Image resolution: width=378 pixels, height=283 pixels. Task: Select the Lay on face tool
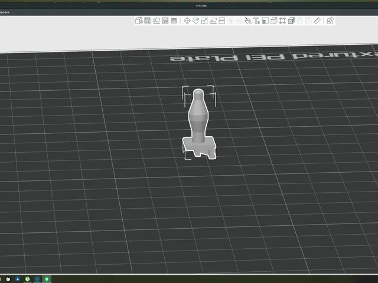click(x=213, y=21)
